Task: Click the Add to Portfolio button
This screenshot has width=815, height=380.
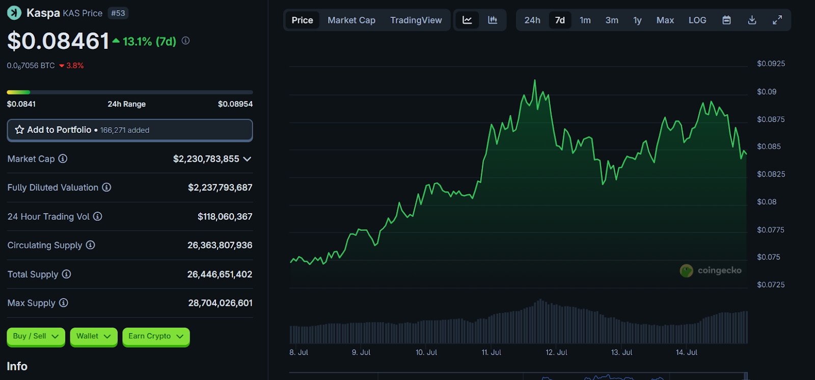Action: pos(130,130)
